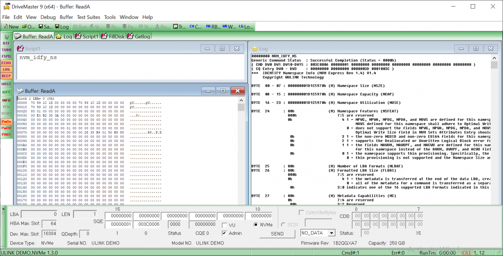Open the Test Suites menu
This screenshot has width=503, height=256.
88,17
